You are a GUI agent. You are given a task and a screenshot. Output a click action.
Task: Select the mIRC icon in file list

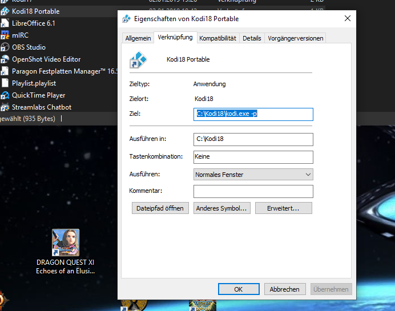click(5, 35)
